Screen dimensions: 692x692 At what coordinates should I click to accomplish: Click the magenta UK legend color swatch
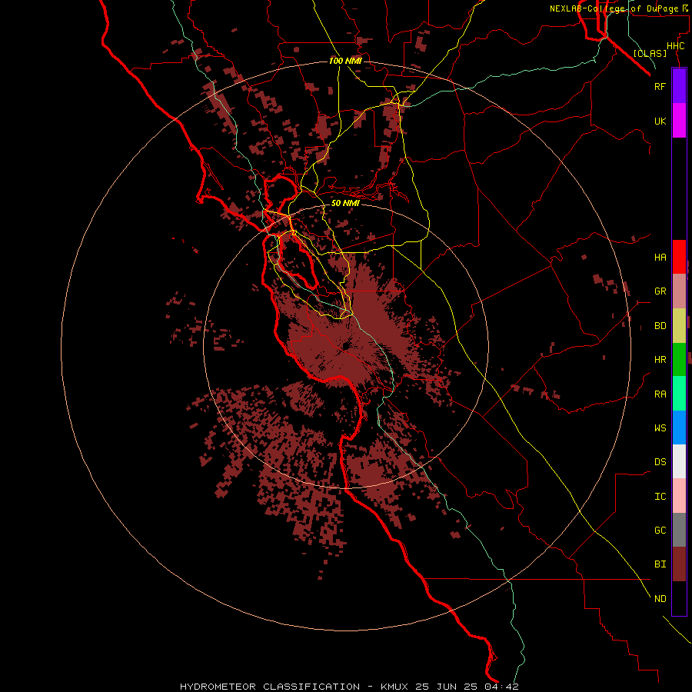tap(679, 120)
